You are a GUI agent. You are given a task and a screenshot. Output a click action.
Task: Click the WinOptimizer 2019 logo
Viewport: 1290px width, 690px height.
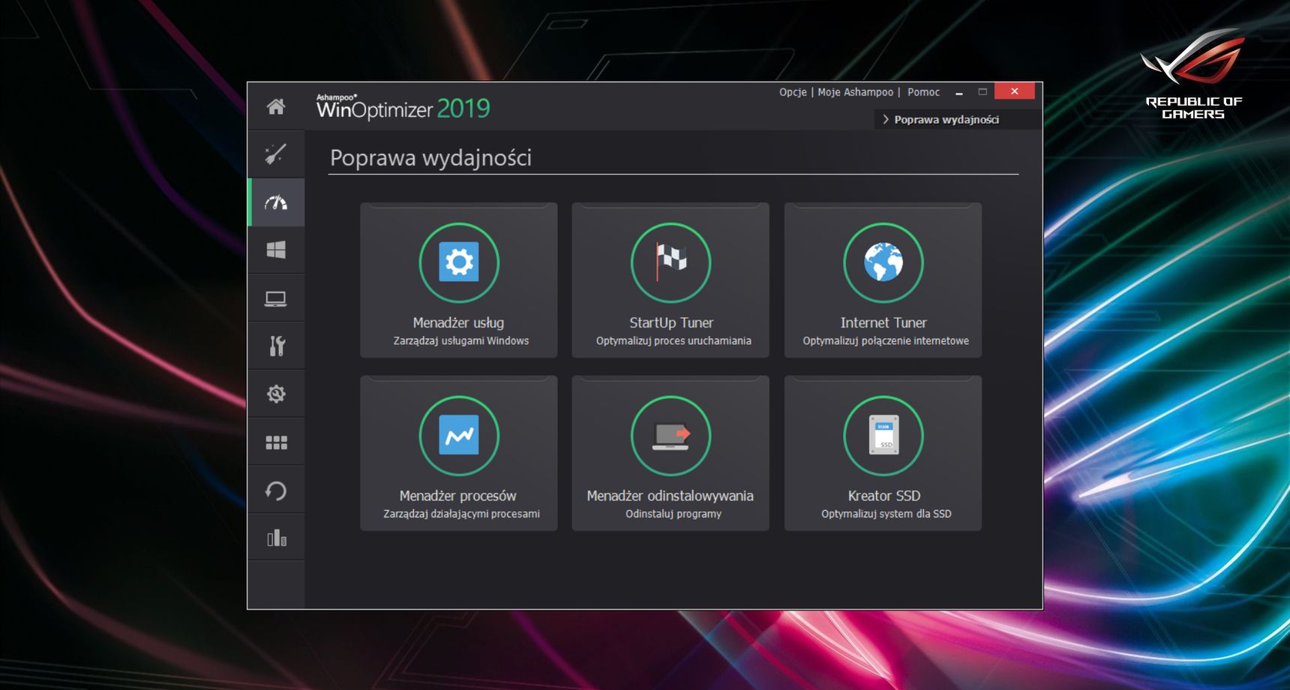click(403, 107)
